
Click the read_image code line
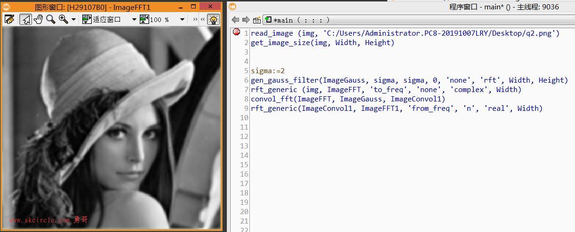(x=405, y=33)
